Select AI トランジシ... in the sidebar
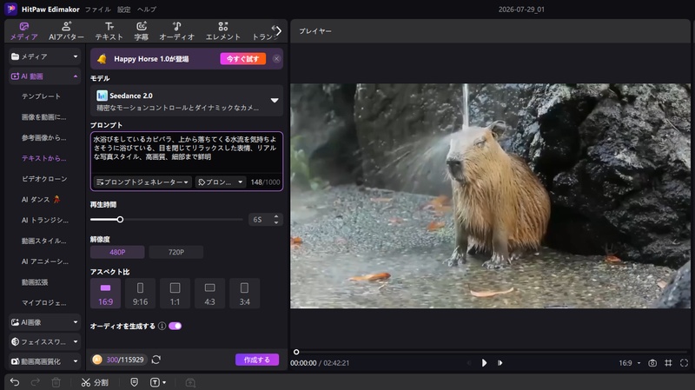This screenshot has height=390, width=695. coord(45,221)
